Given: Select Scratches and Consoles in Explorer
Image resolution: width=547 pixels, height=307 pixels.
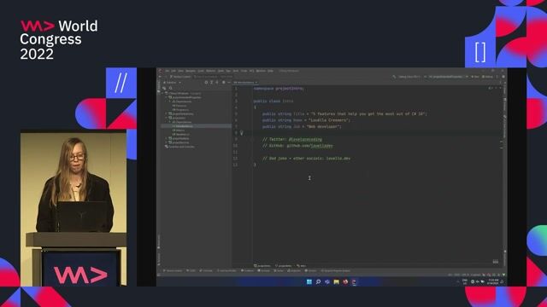Looking at the screenshot, I should pos(179,147).
